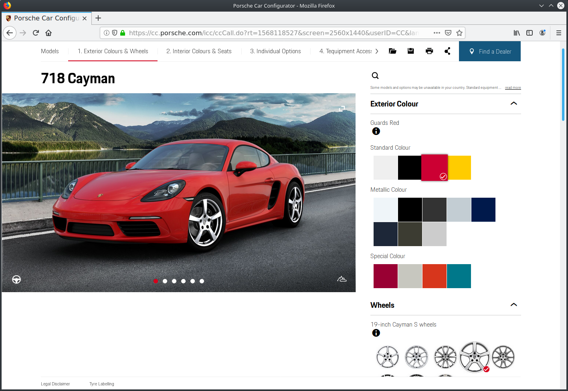The height and width of the screenshot is (391, 568).
Task: Click Find a Dealer button
Action: point(490,51)
